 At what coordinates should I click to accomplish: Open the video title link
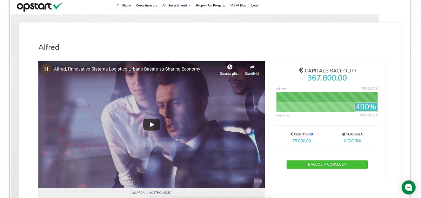(127, 69)
